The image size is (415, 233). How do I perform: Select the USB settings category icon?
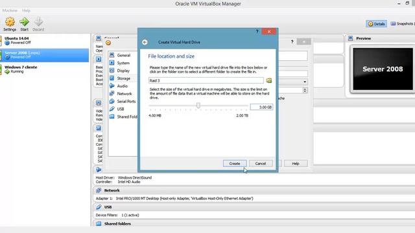point(112,109)
